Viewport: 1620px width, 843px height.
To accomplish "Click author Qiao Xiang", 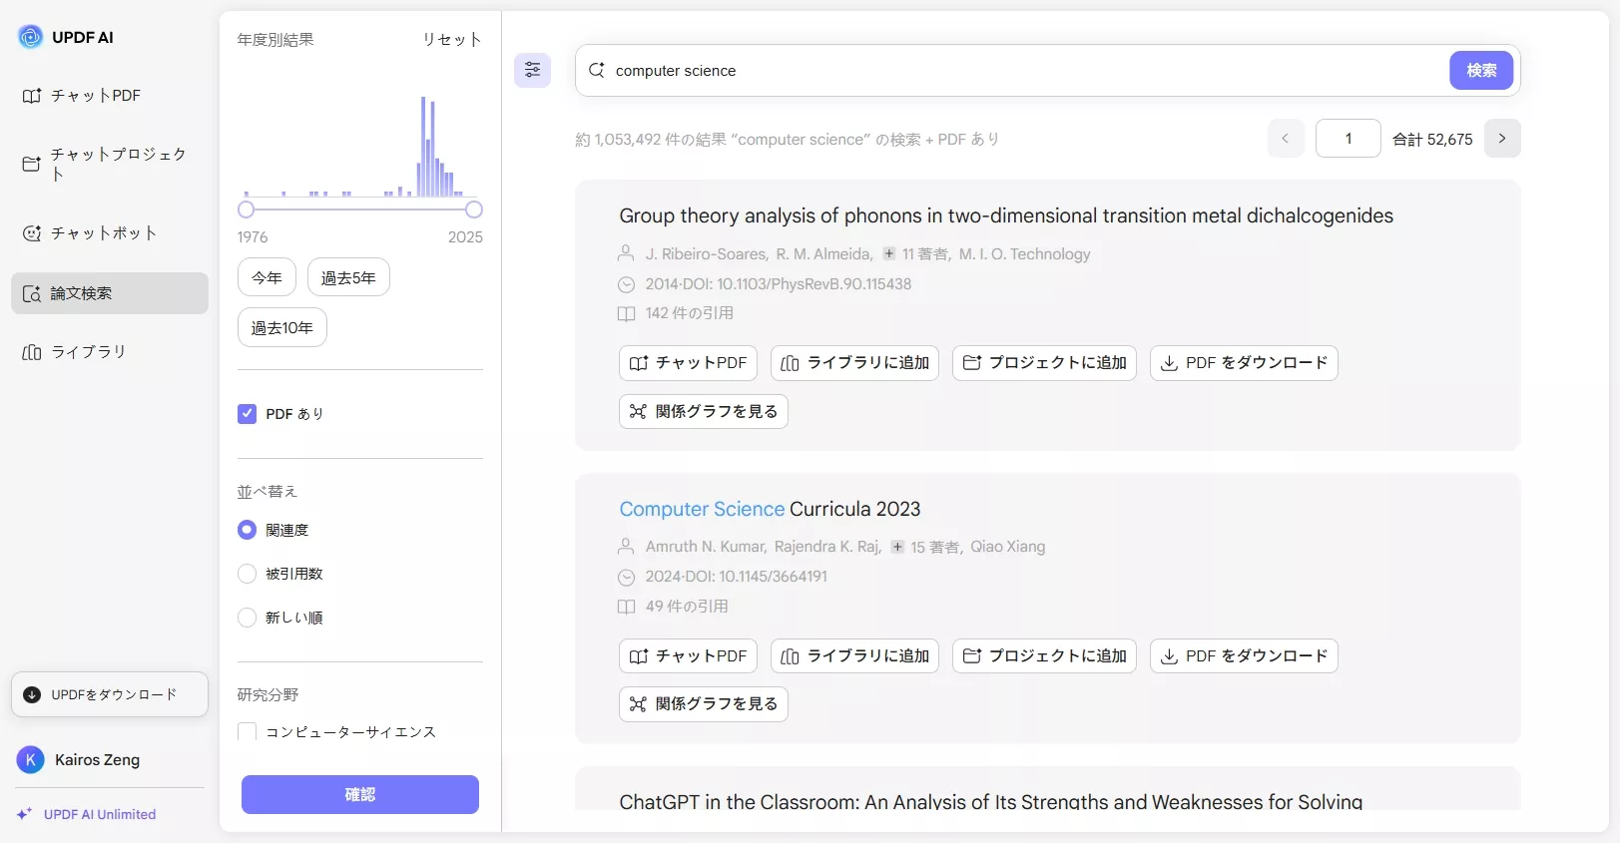I will pyautogui.click(x=1008, y=547).
